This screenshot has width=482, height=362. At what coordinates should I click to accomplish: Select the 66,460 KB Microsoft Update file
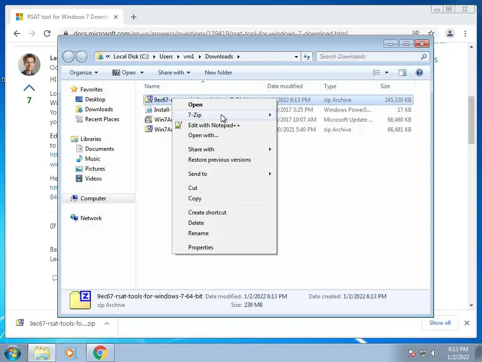(x=278, y=119)
